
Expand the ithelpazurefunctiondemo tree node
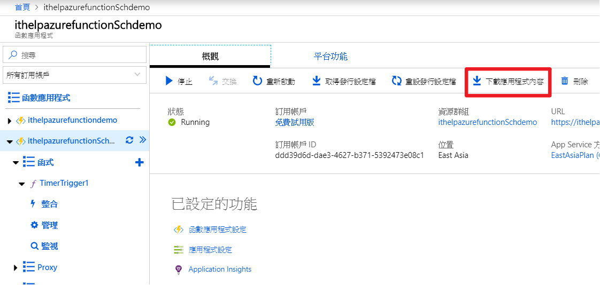(10, 121)
